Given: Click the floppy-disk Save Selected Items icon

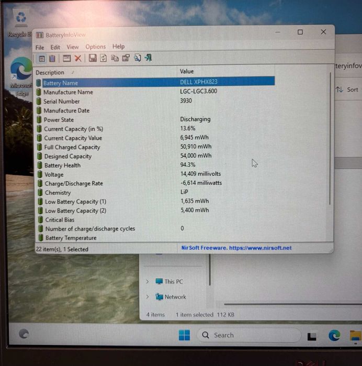Looking at the screenshot, I should pyautogui.click(x=93, y=58).
